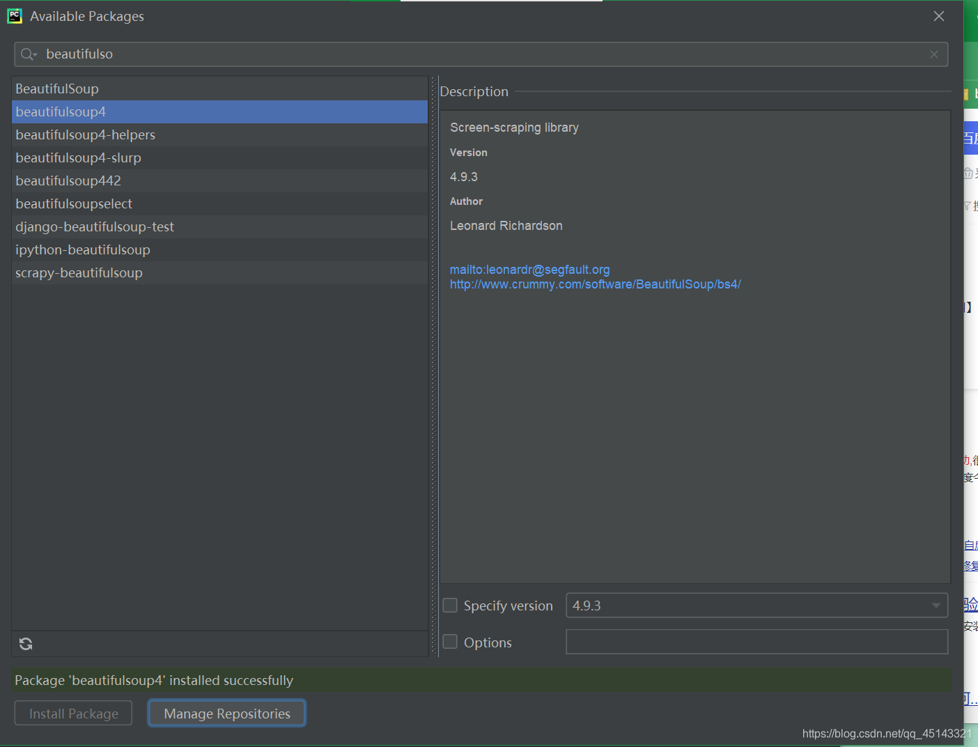This screenshot has height=747, width=978.
Task: Click the package search field containing beautifulso
Action: point(481,54)
